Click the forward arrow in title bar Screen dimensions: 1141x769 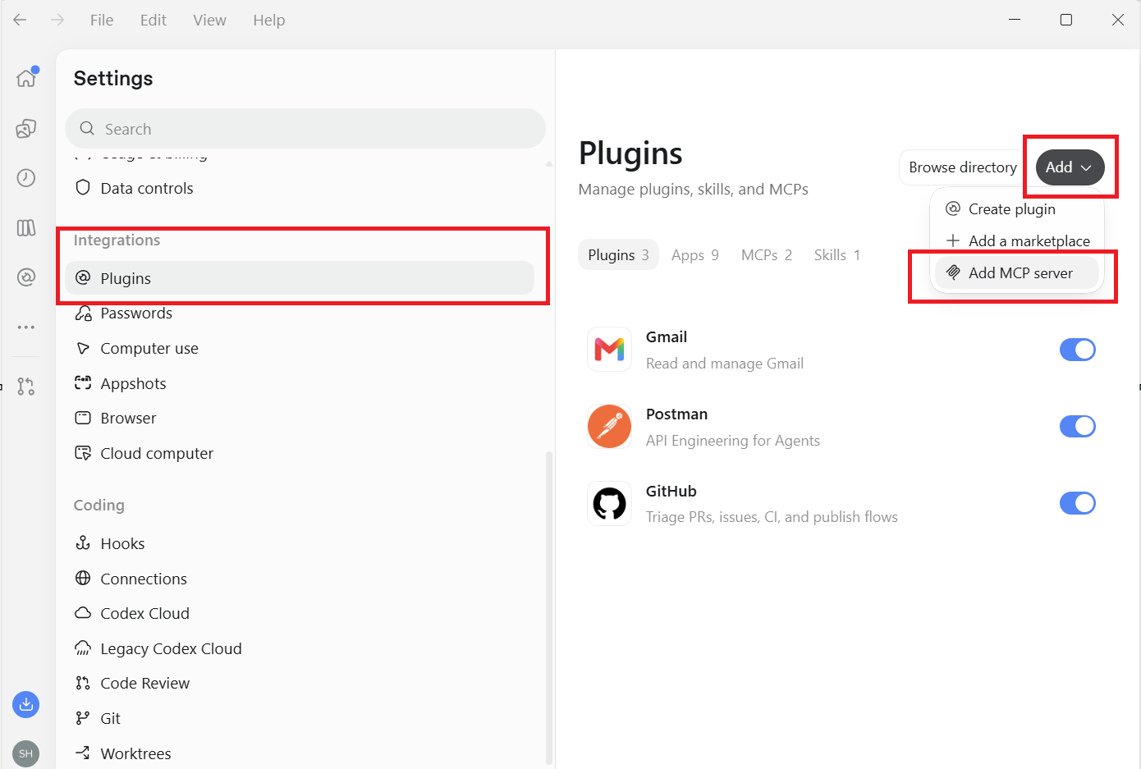[57, 20]
